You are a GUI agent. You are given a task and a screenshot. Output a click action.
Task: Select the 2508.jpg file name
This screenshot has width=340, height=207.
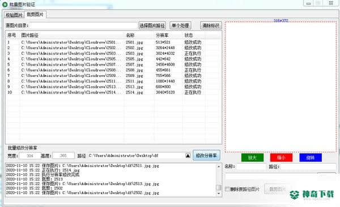[134, 70]
